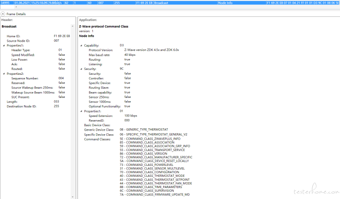This screenshot has width=340, height=199.
Task: Select the Sensor 1000ms row
Action: (110, 102)
